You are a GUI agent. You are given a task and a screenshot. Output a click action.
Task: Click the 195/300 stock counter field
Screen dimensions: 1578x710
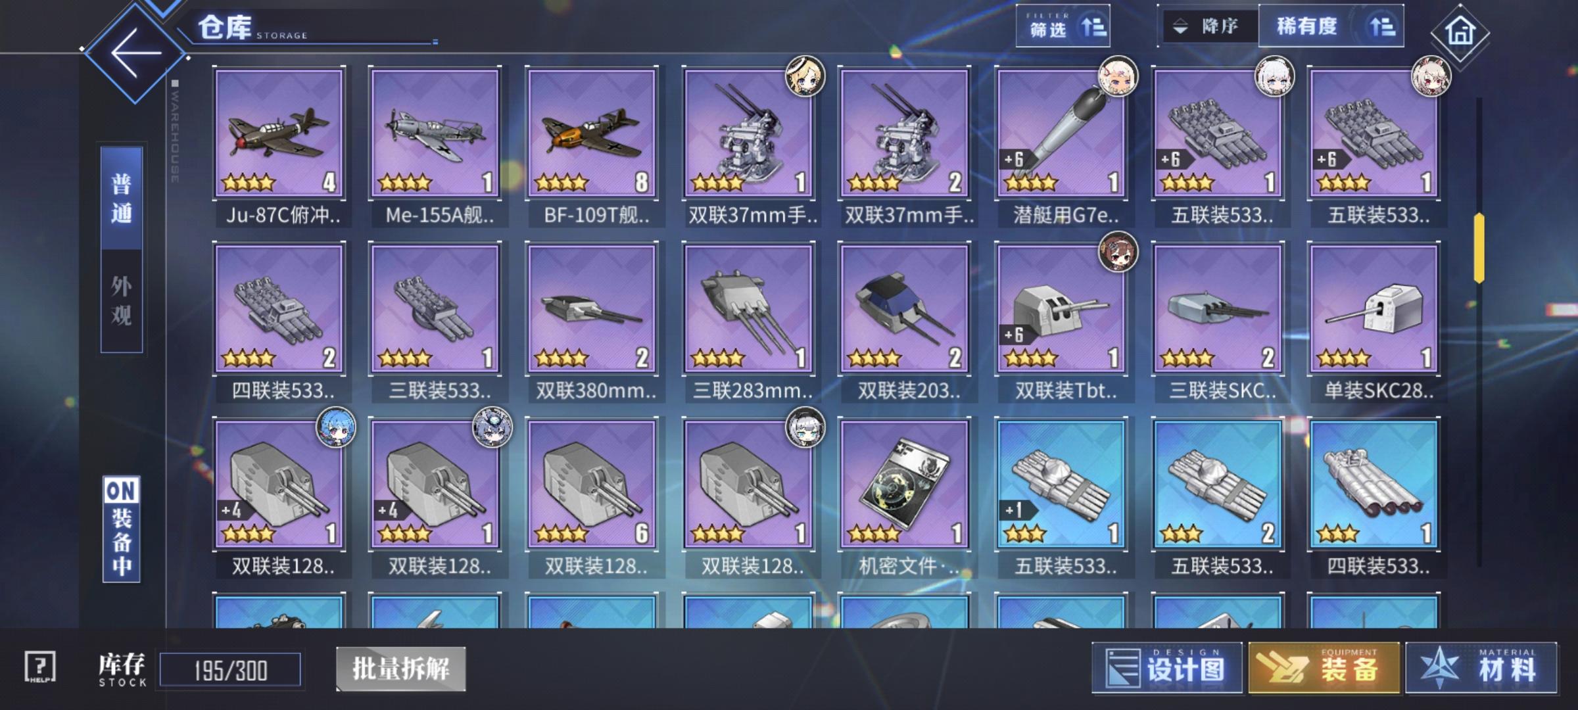(231, 671)
